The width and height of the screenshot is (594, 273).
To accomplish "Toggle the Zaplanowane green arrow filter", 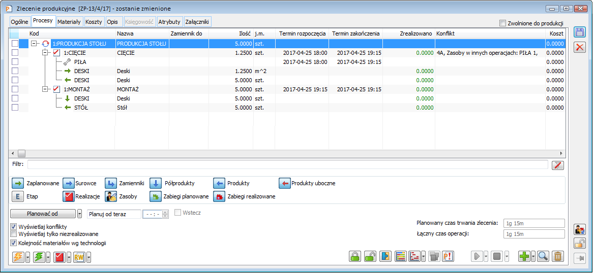I will (17, 183).
